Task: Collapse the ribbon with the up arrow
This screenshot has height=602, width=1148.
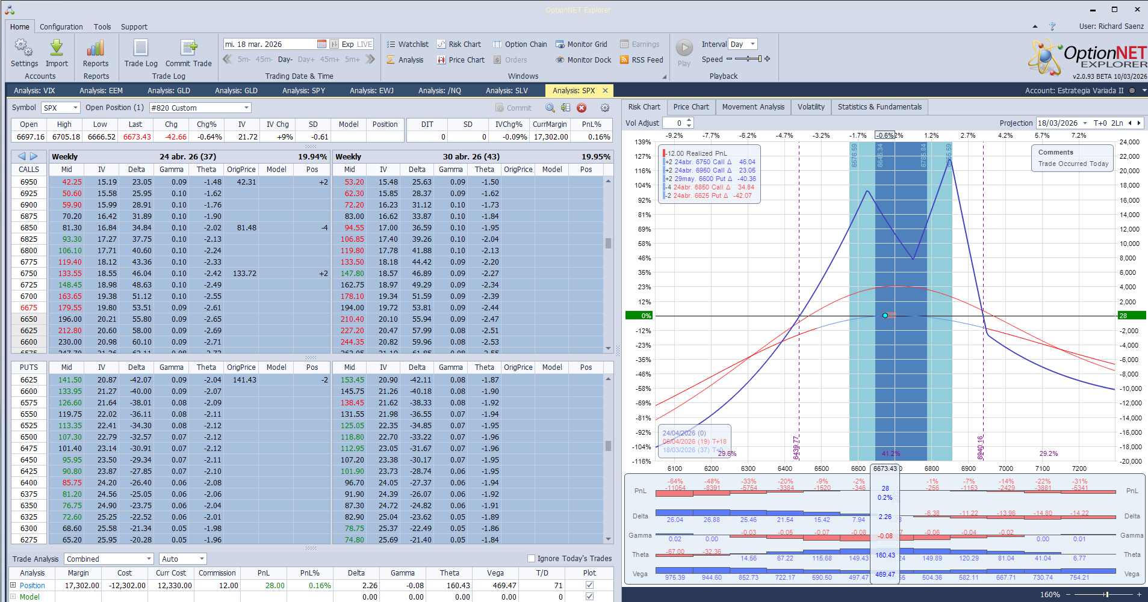Action: pyautogui.click(x=1035, y=26)
